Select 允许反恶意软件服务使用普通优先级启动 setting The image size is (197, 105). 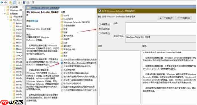80,59
